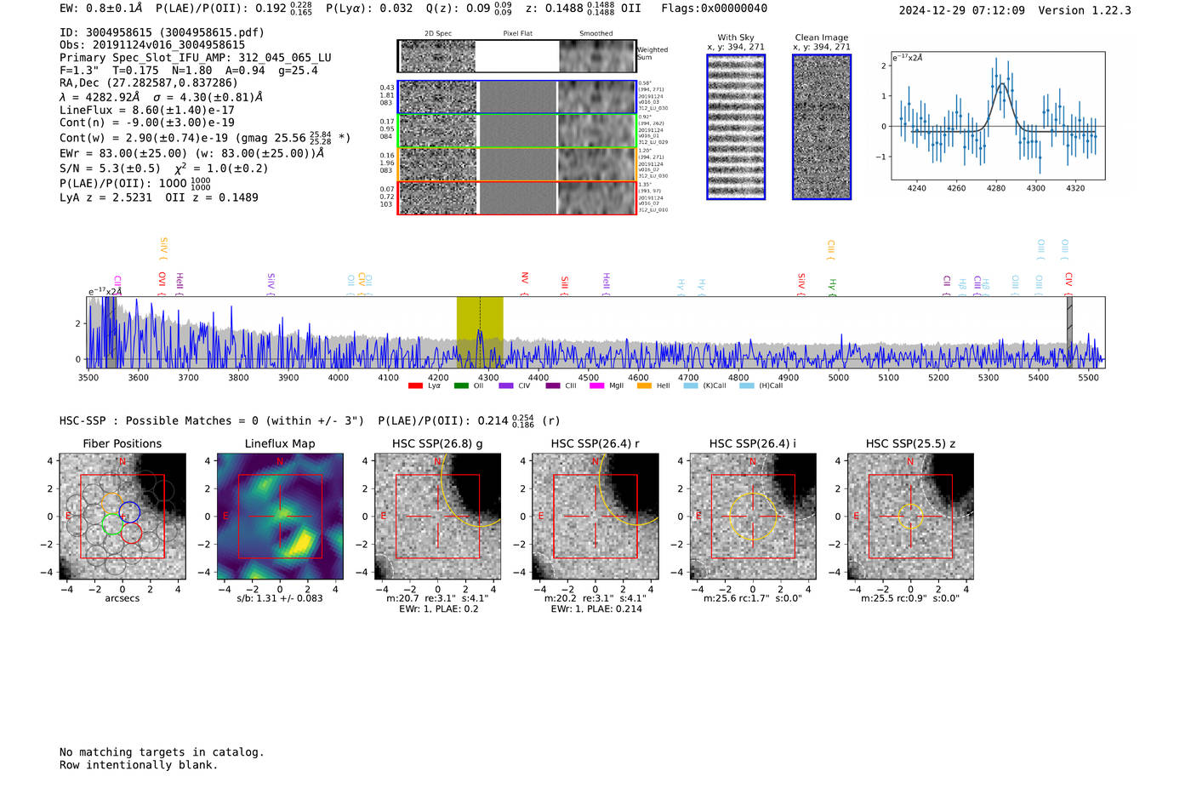Click the blue fiber circle in Fiber Positions

pyautogui.click(x=129, y=512)
